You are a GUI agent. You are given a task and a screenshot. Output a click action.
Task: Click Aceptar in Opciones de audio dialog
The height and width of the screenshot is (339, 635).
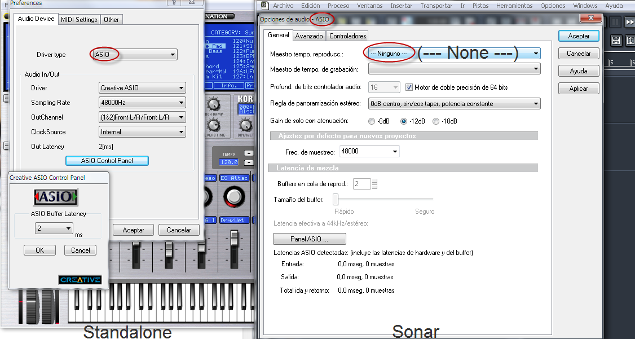579,36
